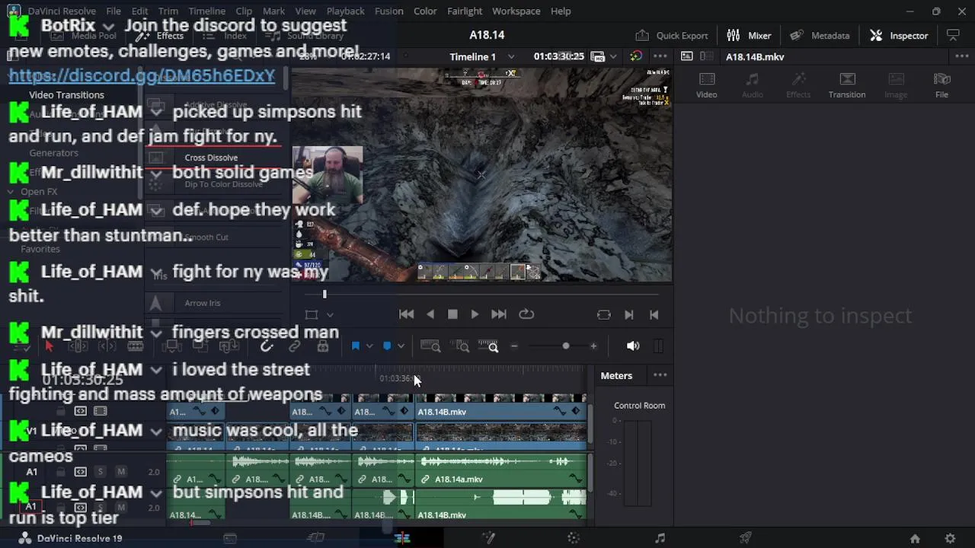
Task: Select the File tab in Inspector
Action: coord(941,85)
